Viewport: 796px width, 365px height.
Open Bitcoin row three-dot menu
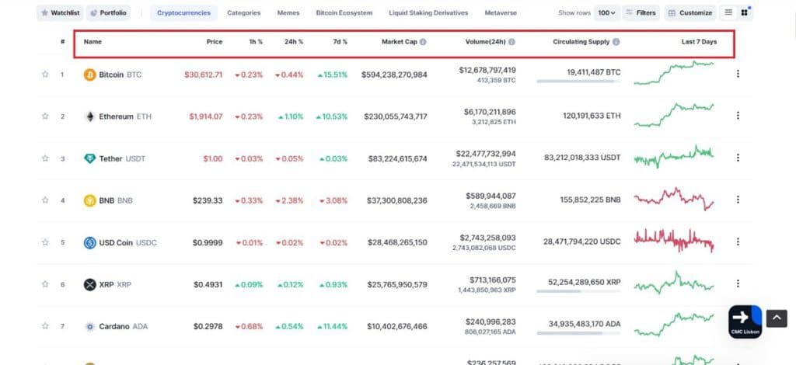click(738, 74)
